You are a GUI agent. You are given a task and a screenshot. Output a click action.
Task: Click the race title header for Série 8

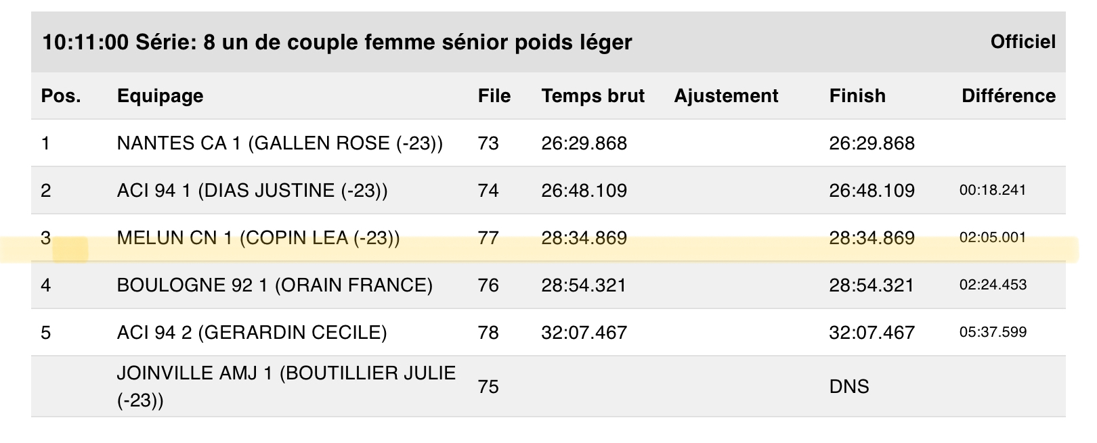[337, 43]
